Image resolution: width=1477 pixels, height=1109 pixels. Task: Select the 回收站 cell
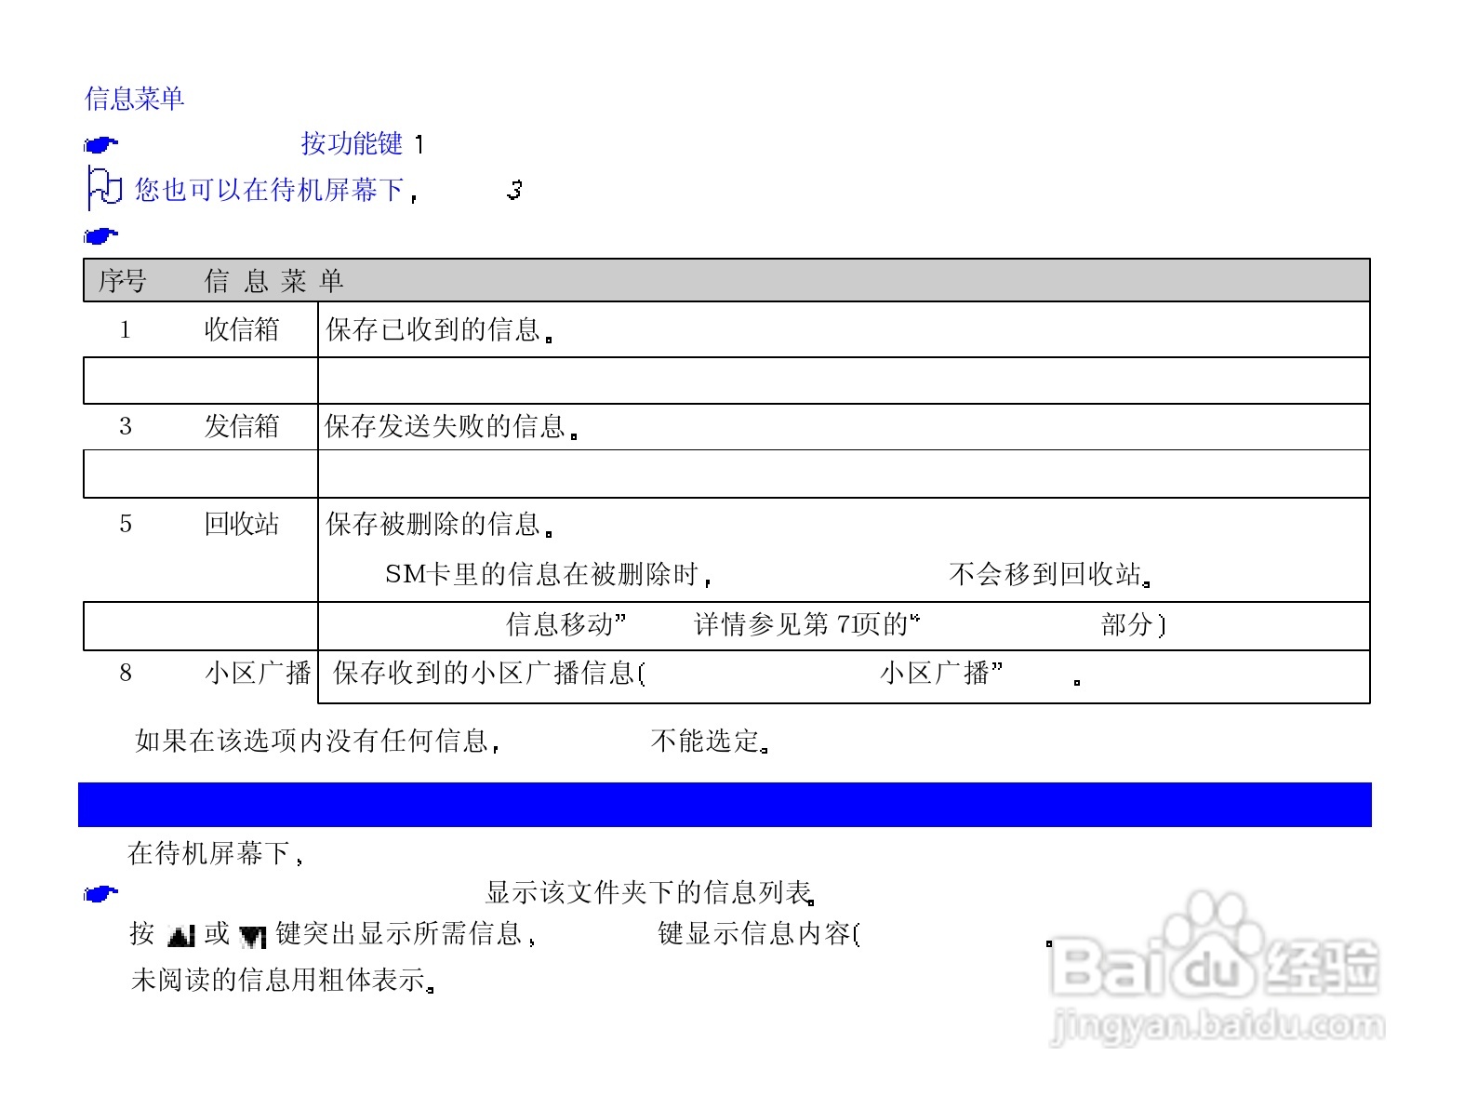242,524
